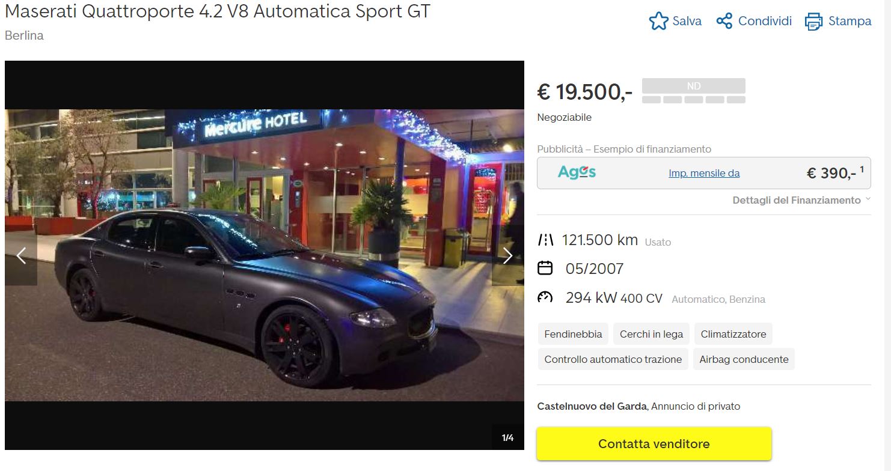The width and height of the screenshot is (891, 471).
Task: Click the Condividi label
Action: [765, 21]
